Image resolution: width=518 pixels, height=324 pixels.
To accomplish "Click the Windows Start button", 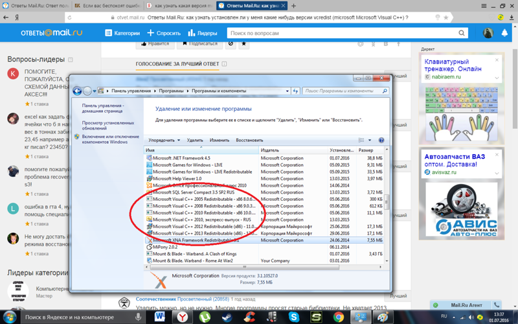I will click(9, 318).
